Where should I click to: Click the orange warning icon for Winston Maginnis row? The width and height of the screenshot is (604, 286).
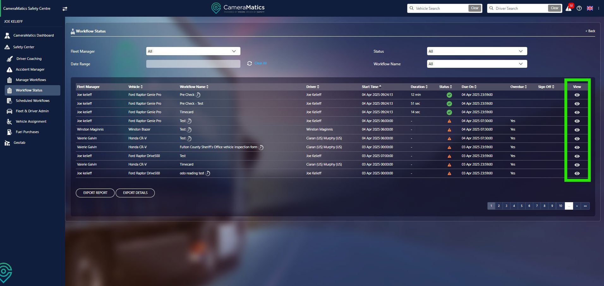[449, 130]
